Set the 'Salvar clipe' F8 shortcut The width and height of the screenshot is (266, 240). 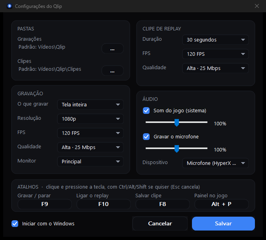pos(163,204)
